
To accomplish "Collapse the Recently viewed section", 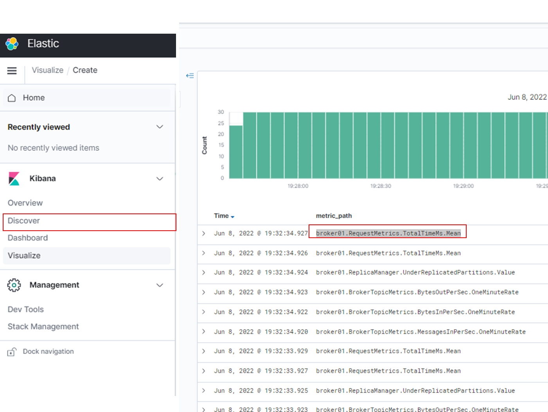I will pyautogui.click(x=160, y=127).
